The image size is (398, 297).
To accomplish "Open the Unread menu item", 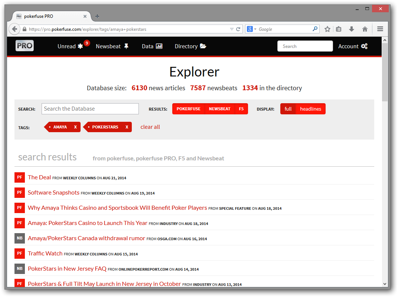I will click(70, 46).
